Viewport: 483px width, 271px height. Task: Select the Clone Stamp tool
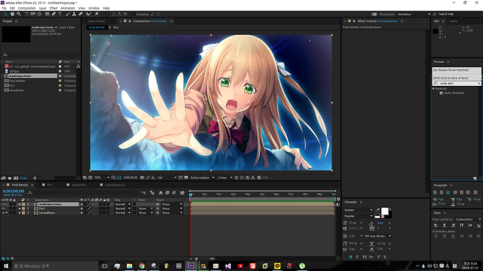74,14
